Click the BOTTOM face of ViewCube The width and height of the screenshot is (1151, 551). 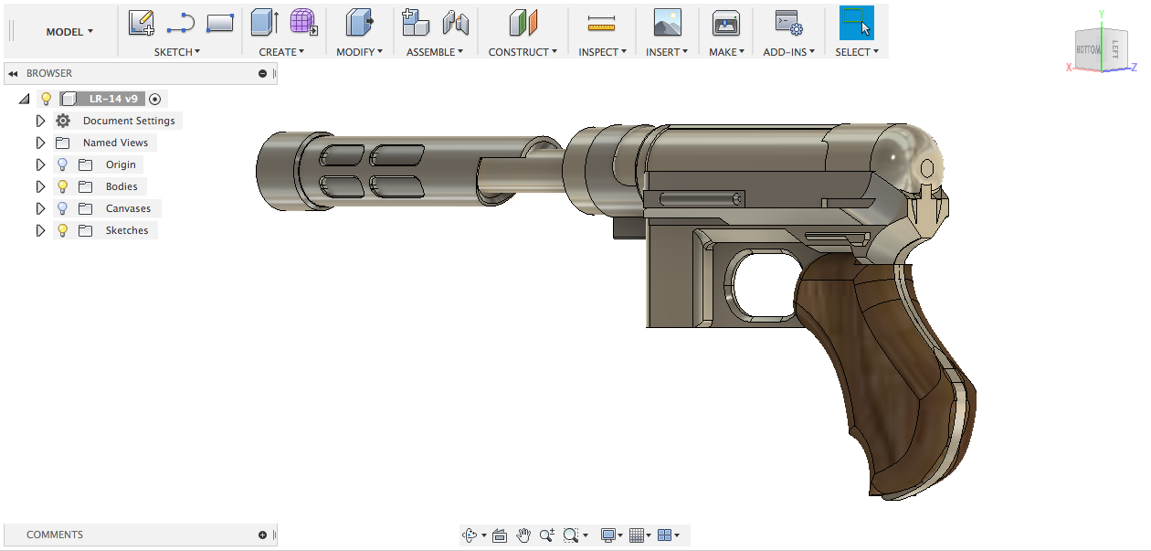pos(1089,49)
